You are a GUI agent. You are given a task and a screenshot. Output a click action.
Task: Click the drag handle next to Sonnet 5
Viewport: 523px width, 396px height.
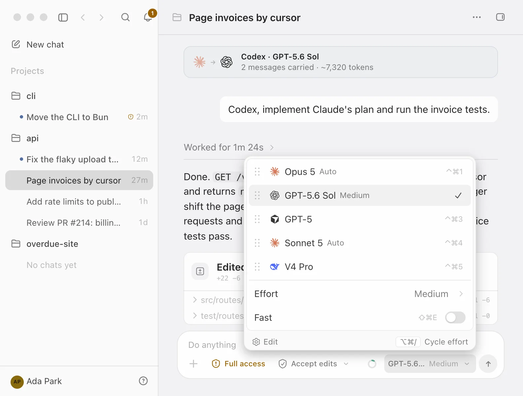pos(257,243)
